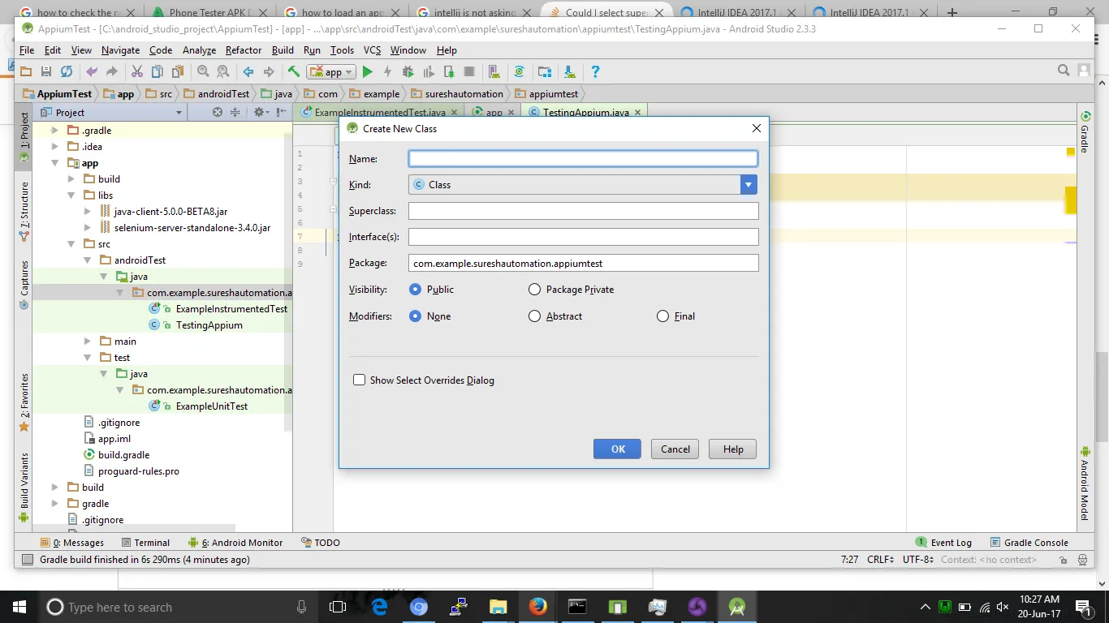Open the Event Log tool window
Viewport: 1109px width, 623px height.
[x=943, y=543]
